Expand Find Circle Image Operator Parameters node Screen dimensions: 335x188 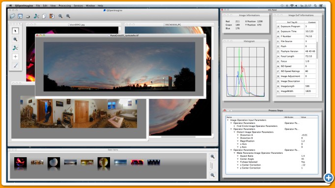coord(234,126)
